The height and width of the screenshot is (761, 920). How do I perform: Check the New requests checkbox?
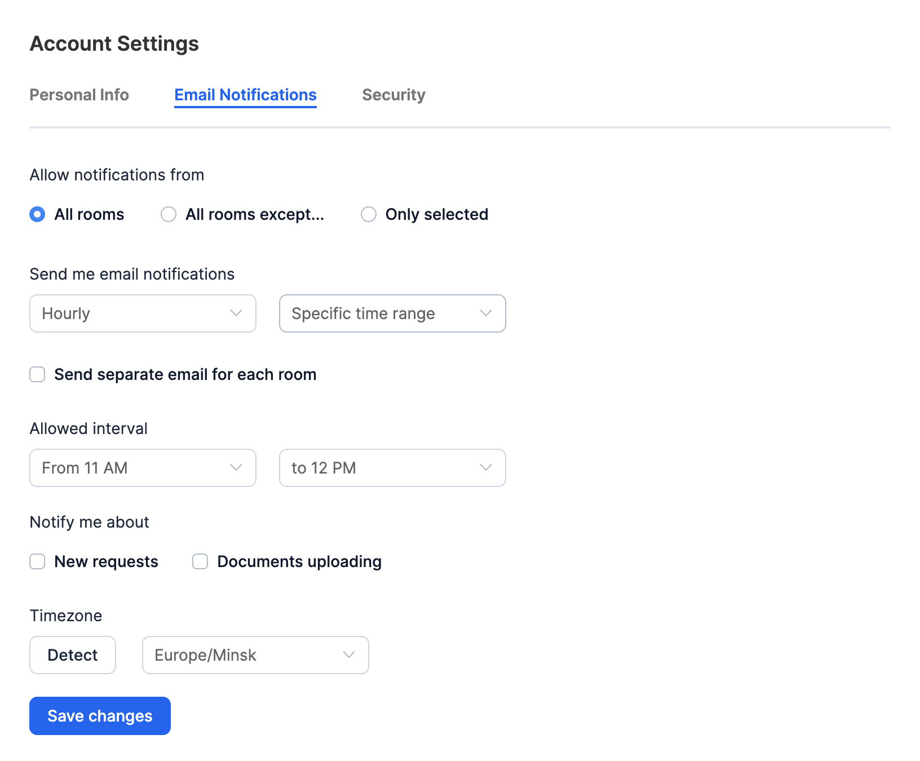tap(37, 562)
